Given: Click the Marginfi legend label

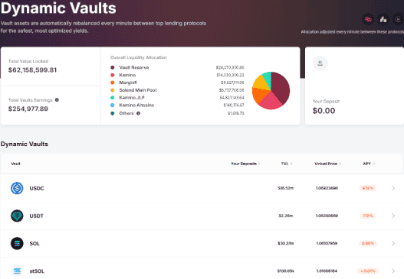Looking at the screenshot, I should [x=128, y=83].
